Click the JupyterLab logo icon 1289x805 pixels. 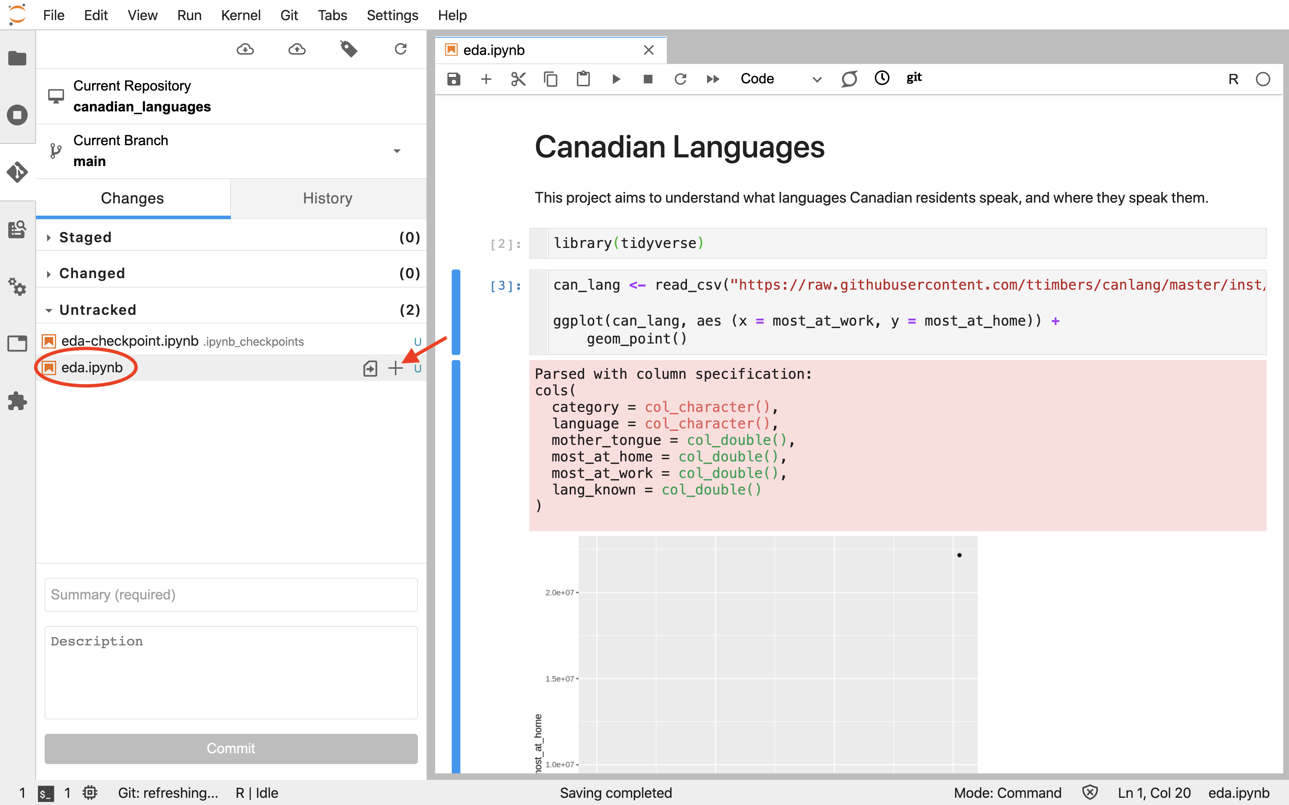click(x=17, y=14)
